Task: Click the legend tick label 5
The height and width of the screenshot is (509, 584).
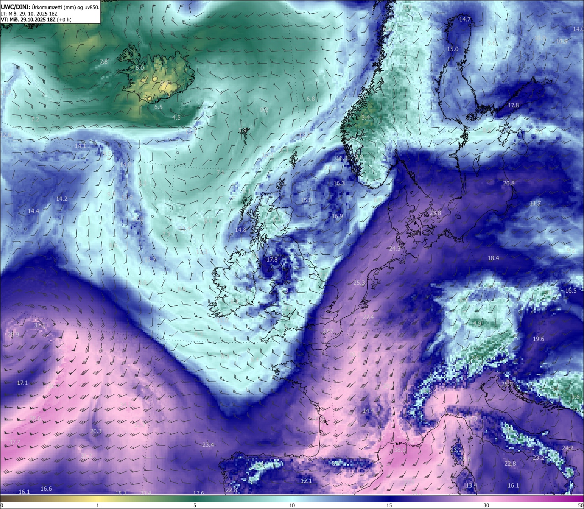Action: pos(195,505)
